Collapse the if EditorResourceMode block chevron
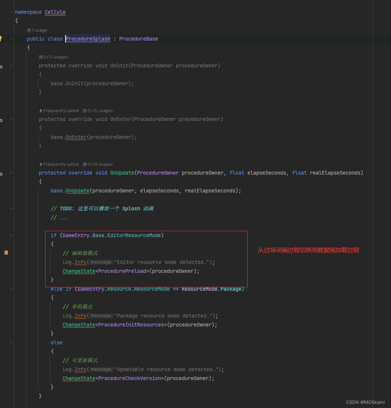The image size is (391, 408). [11, 235]
